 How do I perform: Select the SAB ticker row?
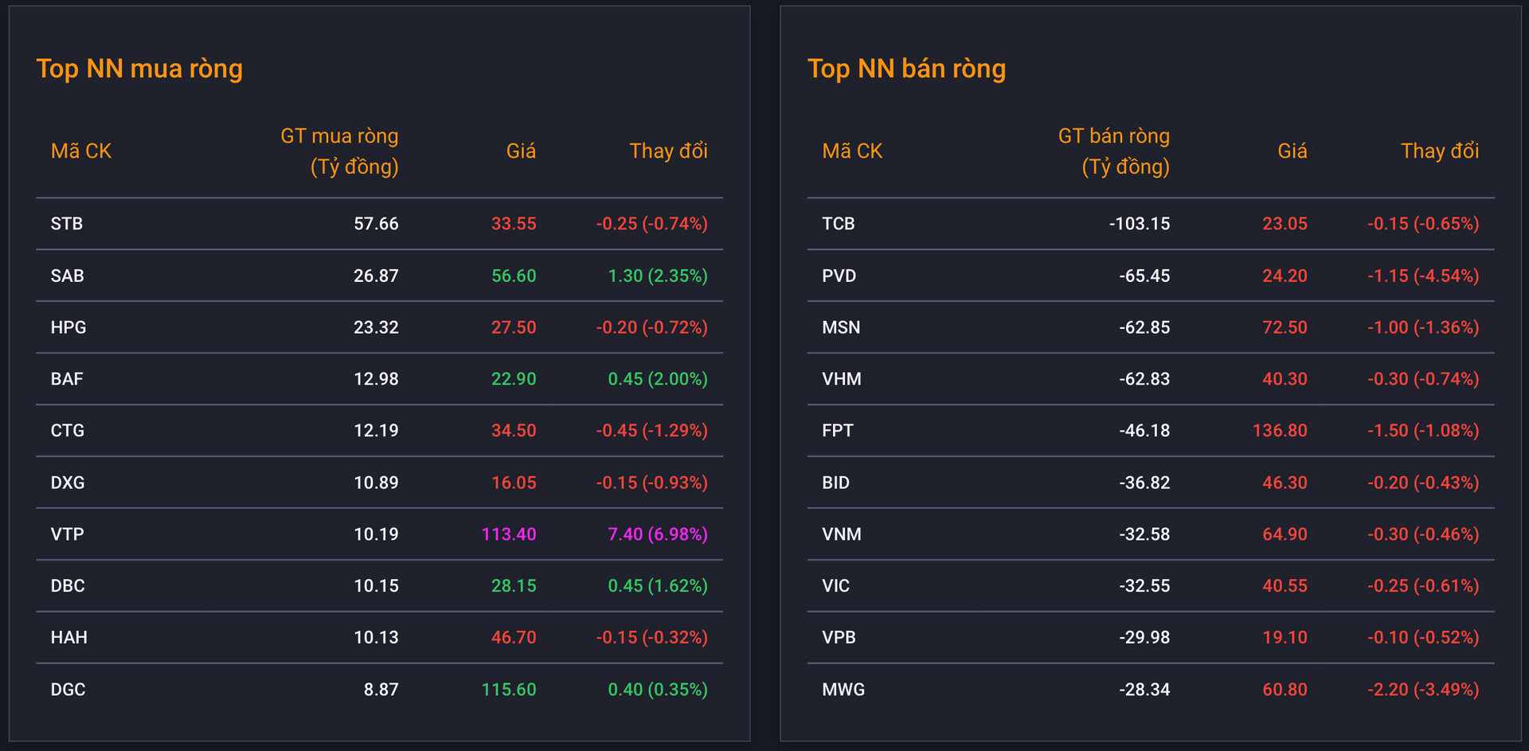(x=379, y=276)
